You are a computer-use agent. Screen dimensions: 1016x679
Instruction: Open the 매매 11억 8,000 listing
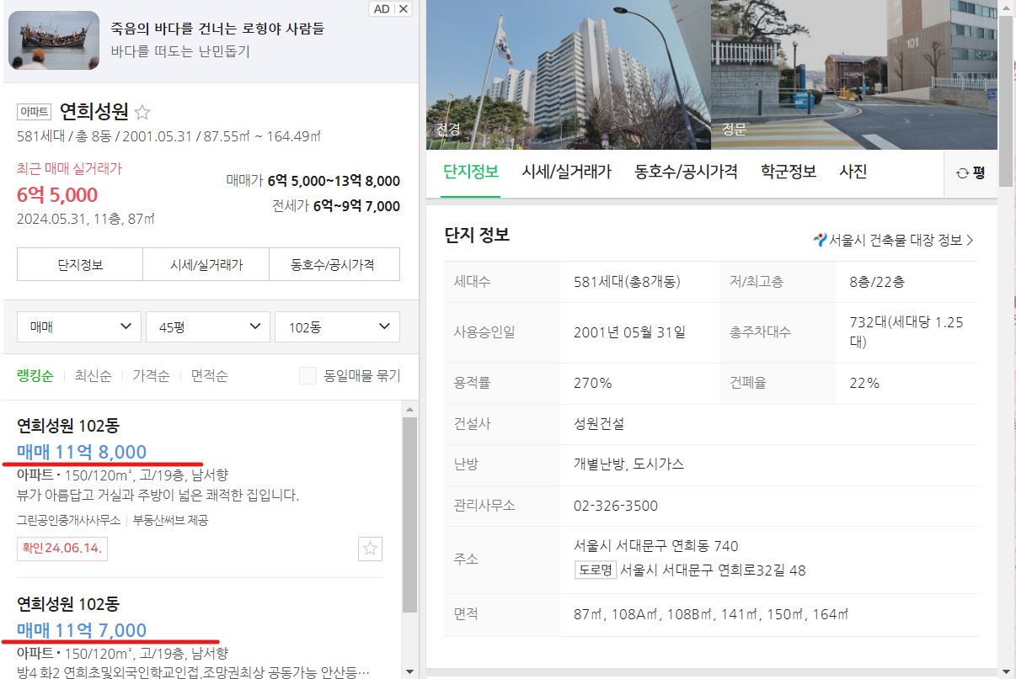click(x=82, y=452)
